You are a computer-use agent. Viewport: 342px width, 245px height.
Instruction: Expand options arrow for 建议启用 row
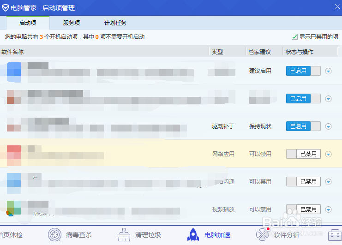pos(328,71)
